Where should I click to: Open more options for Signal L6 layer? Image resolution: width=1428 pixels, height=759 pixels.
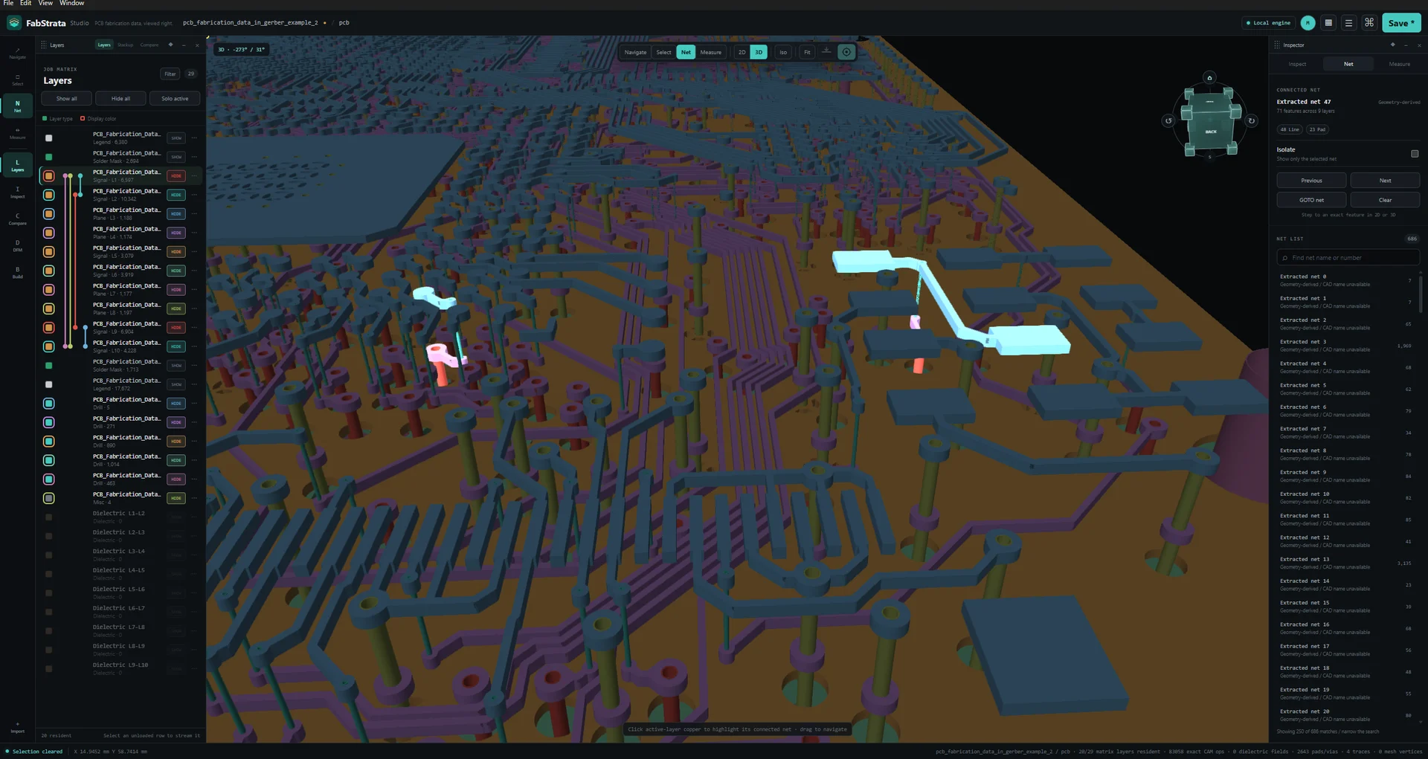tap(194, 271)
